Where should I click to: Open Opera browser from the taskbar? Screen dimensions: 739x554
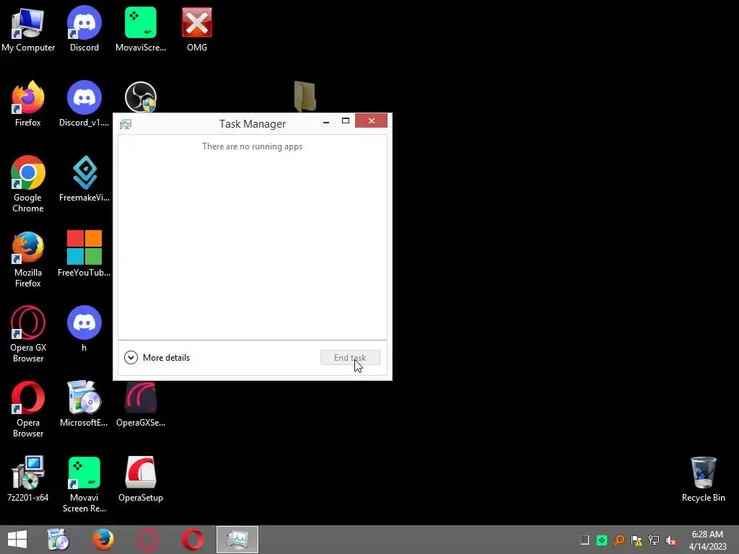(192, 540)
